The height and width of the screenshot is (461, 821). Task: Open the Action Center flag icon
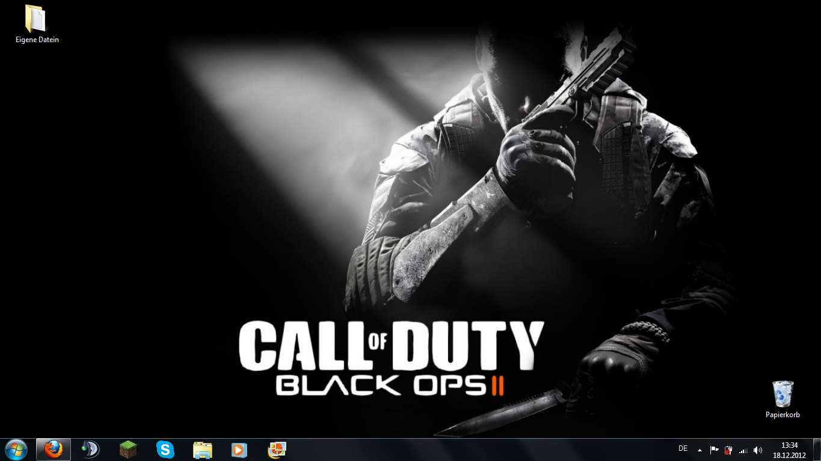[714, 450]
